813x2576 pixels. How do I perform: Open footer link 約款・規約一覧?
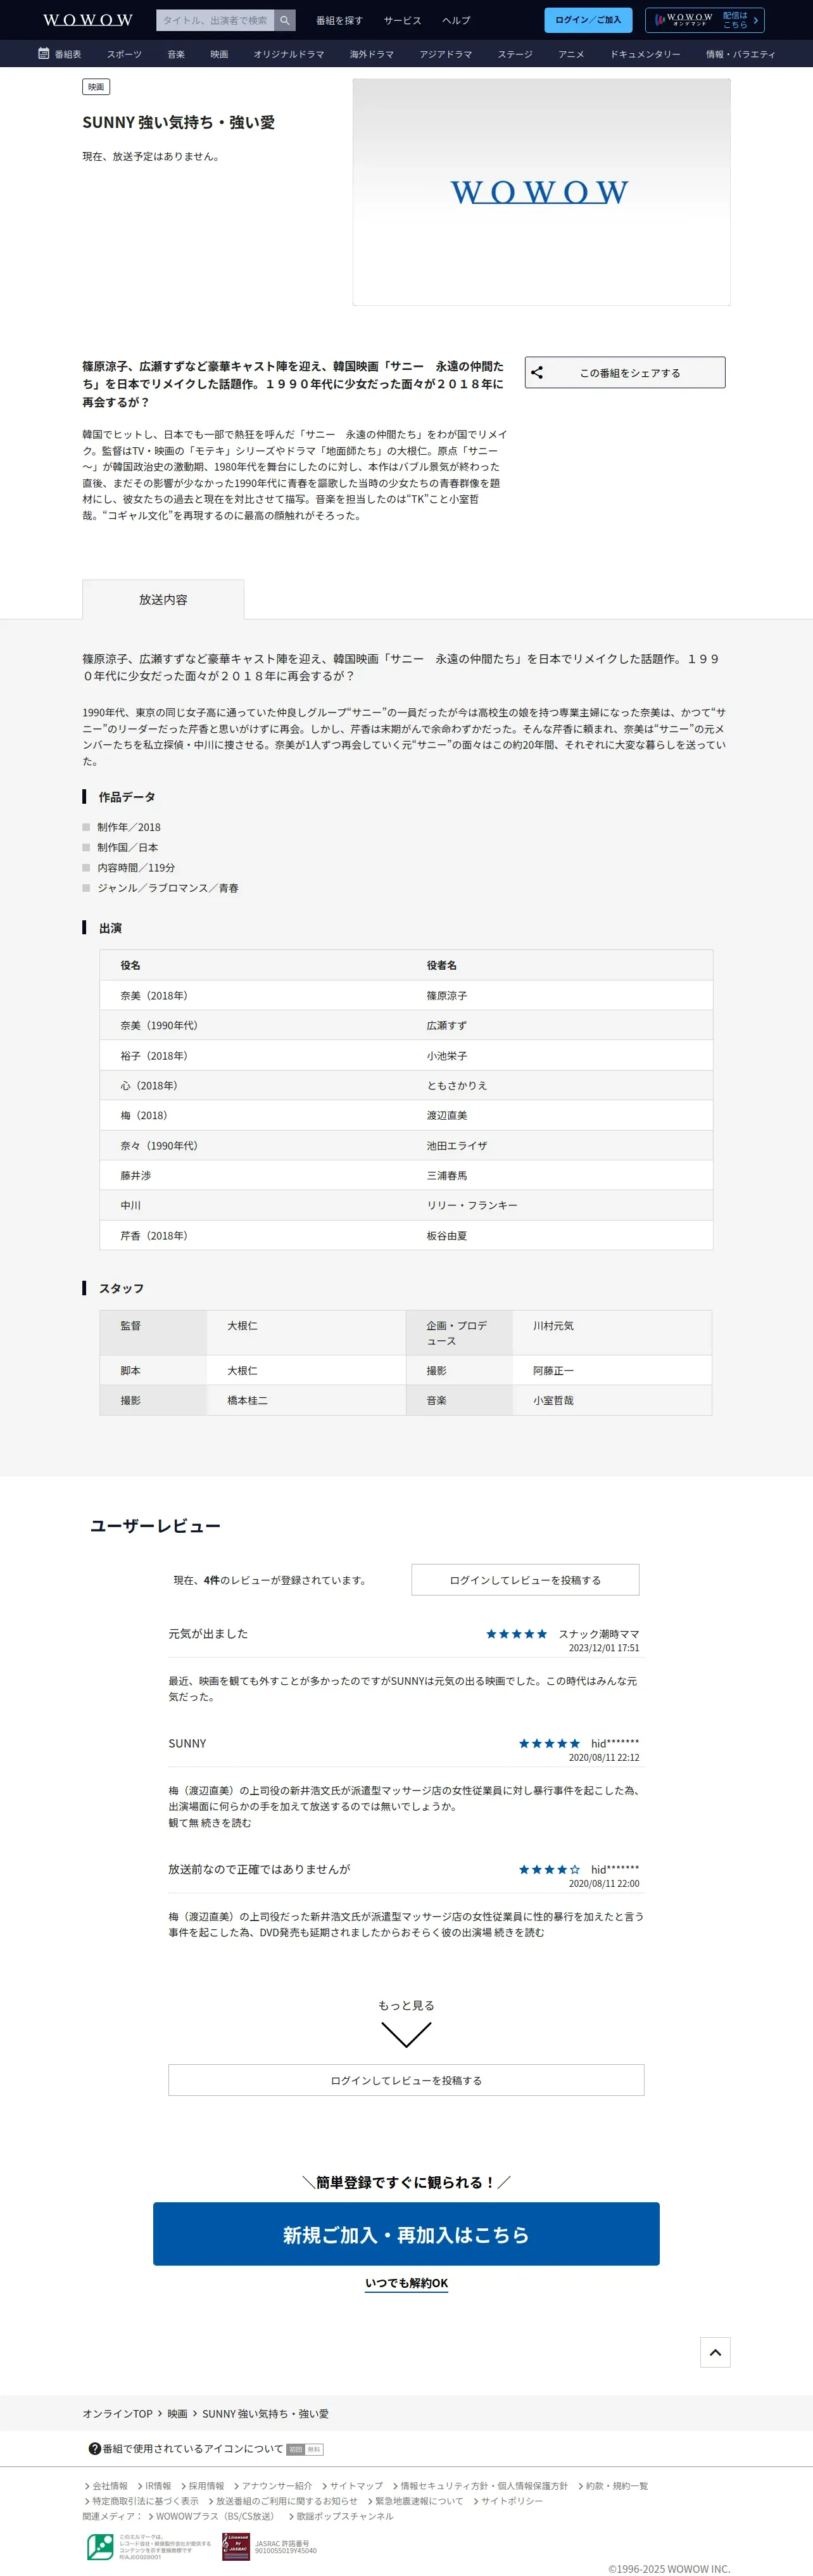[617, 2486]
